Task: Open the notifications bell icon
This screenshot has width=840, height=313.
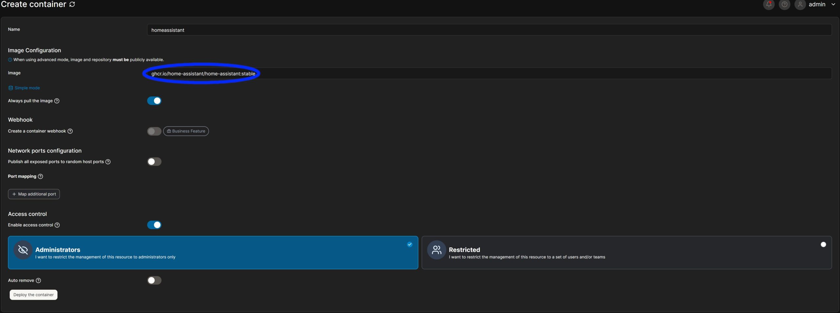Action: pos(768,4)
